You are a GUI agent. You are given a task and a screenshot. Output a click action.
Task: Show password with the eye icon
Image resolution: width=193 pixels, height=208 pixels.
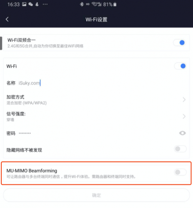(183, 133)
